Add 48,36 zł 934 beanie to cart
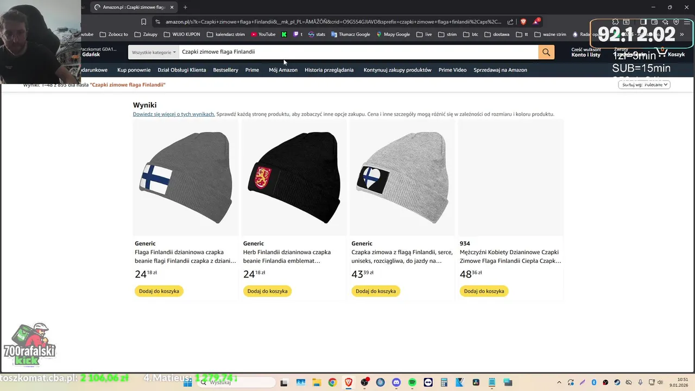The image size is (695, 391). point(484,291)
